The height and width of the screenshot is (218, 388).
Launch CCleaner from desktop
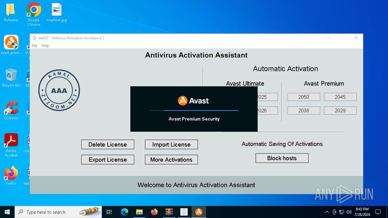tap(11, 110)
